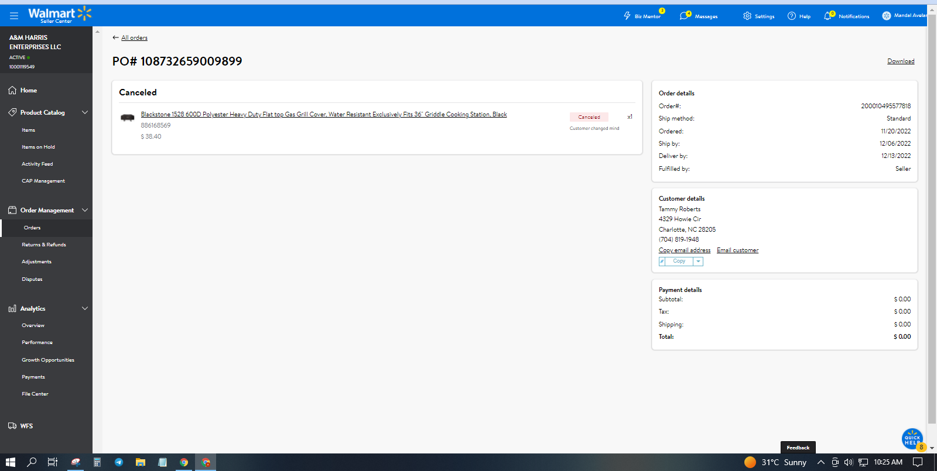This screenshot has height=471, width=937.
Task: Open Items on Hold in sidebar
Action: click(x=38, y=147)
